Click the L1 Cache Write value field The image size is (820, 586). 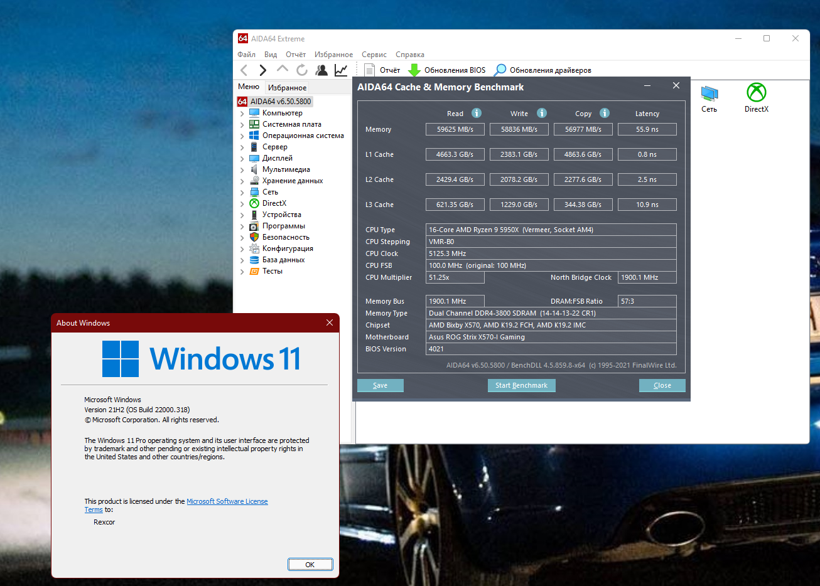pyautogui.click(x=519, y=154)
